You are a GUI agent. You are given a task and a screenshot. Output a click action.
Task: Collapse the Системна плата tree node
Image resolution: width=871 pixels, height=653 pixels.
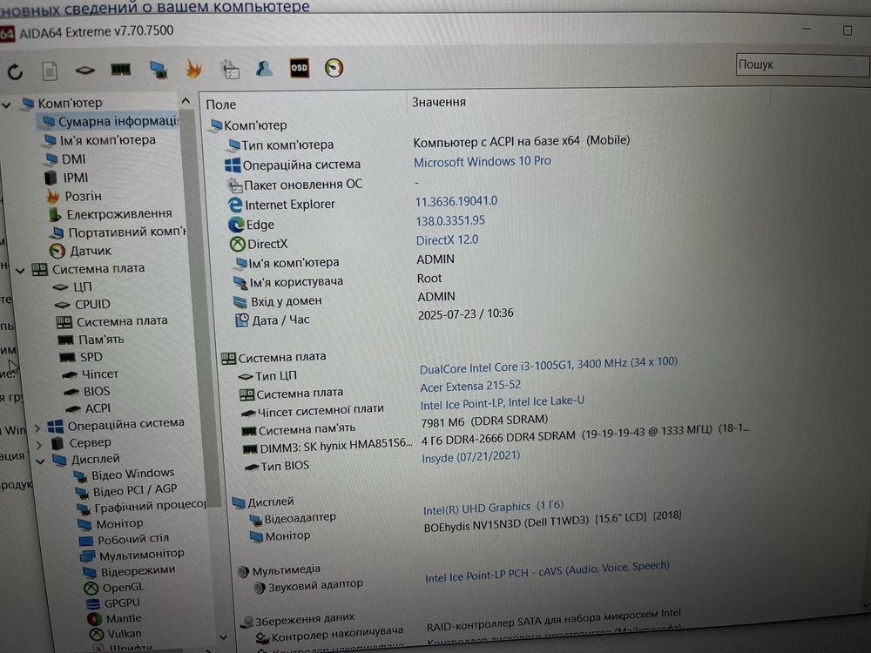tap(21, 271)
